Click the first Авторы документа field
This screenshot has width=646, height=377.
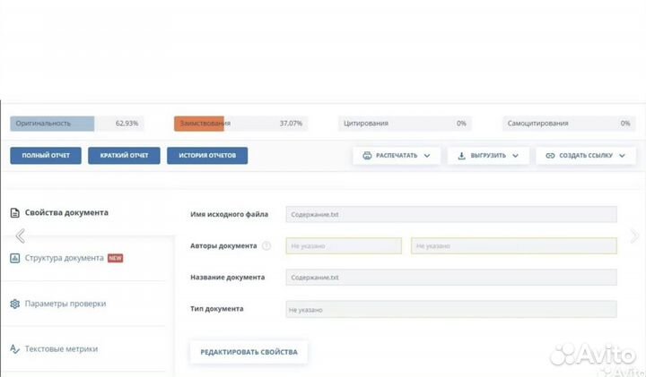(x=344, y=246)
